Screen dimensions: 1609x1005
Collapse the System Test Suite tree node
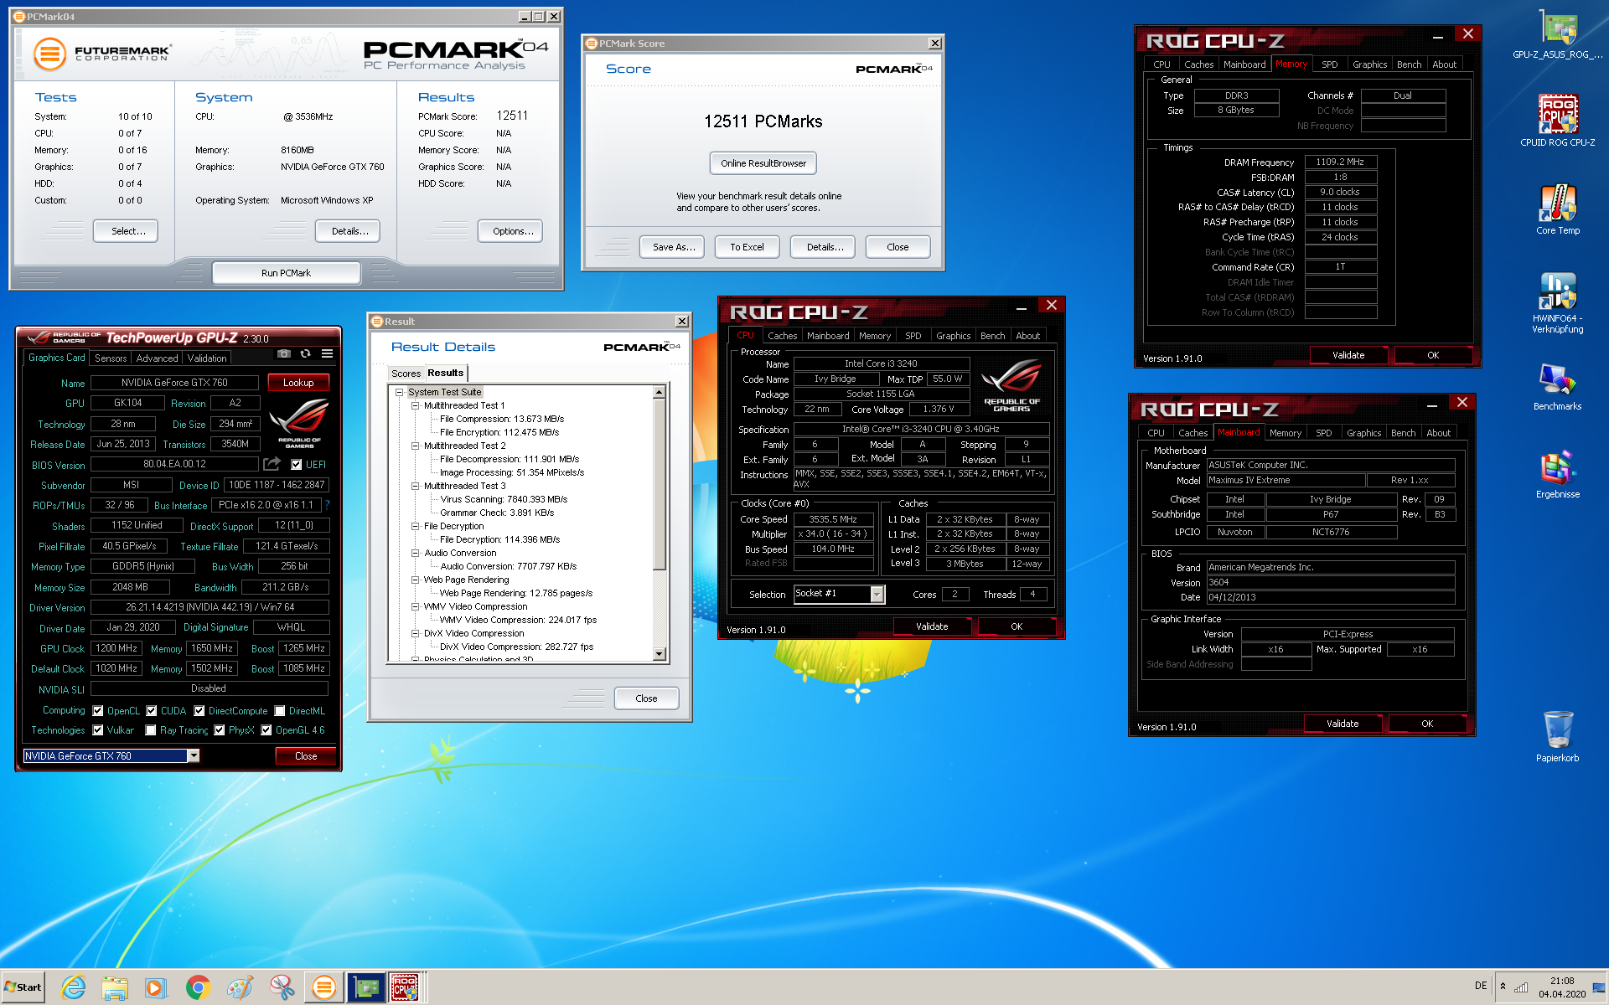(400, 392)
